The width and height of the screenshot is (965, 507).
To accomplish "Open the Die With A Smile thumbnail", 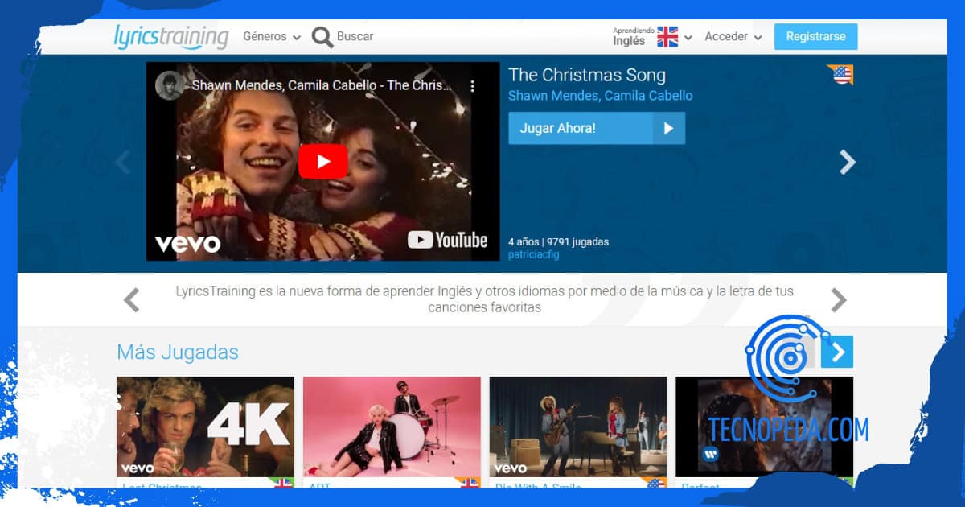I will (578, 427).
